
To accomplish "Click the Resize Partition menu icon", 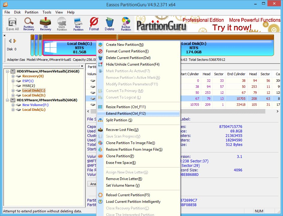I will pos(100,107).
